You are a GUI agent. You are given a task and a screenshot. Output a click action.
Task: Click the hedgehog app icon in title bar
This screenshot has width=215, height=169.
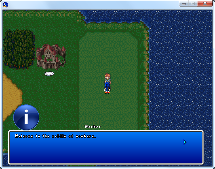click(x=5, y=5)
